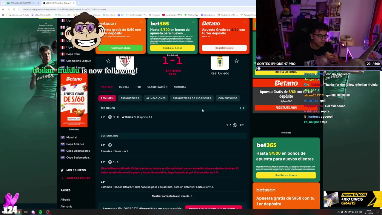Open Discord from the Windows taskbar

[x=33, y=212]
